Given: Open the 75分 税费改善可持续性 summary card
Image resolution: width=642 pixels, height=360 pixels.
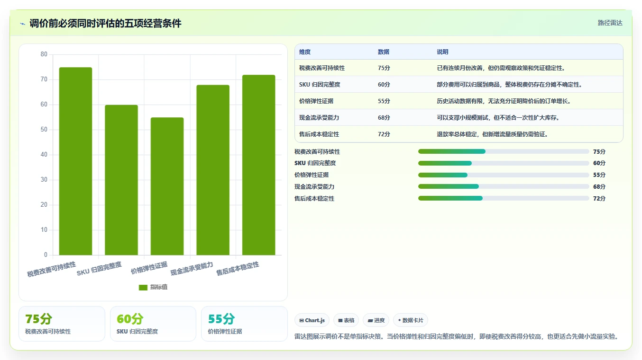Looking at the screenshot, I should click(x=62, y=324).
